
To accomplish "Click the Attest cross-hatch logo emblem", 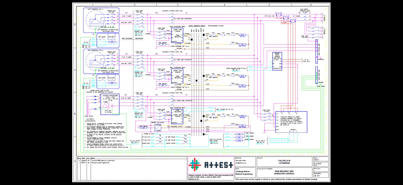I will tap(195, 165).
